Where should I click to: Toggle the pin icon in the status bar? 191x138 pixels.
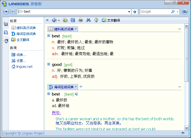coord(183,133)
